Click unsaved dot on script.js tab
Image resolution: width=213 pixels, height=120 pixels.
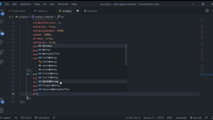[x=78, y=11]
